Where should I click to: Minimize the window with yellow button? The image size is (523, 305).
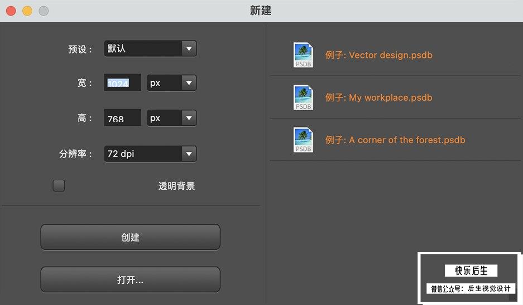[27, 11]
